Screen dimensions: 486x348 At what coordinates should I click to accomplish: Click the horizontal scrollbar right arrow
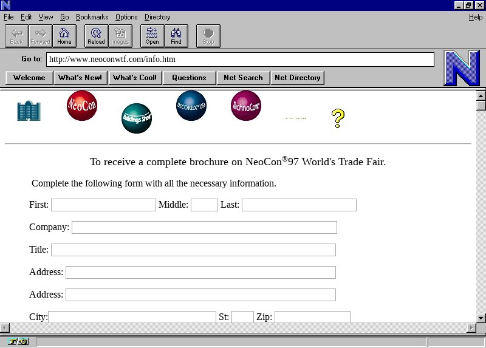(471, 328)
